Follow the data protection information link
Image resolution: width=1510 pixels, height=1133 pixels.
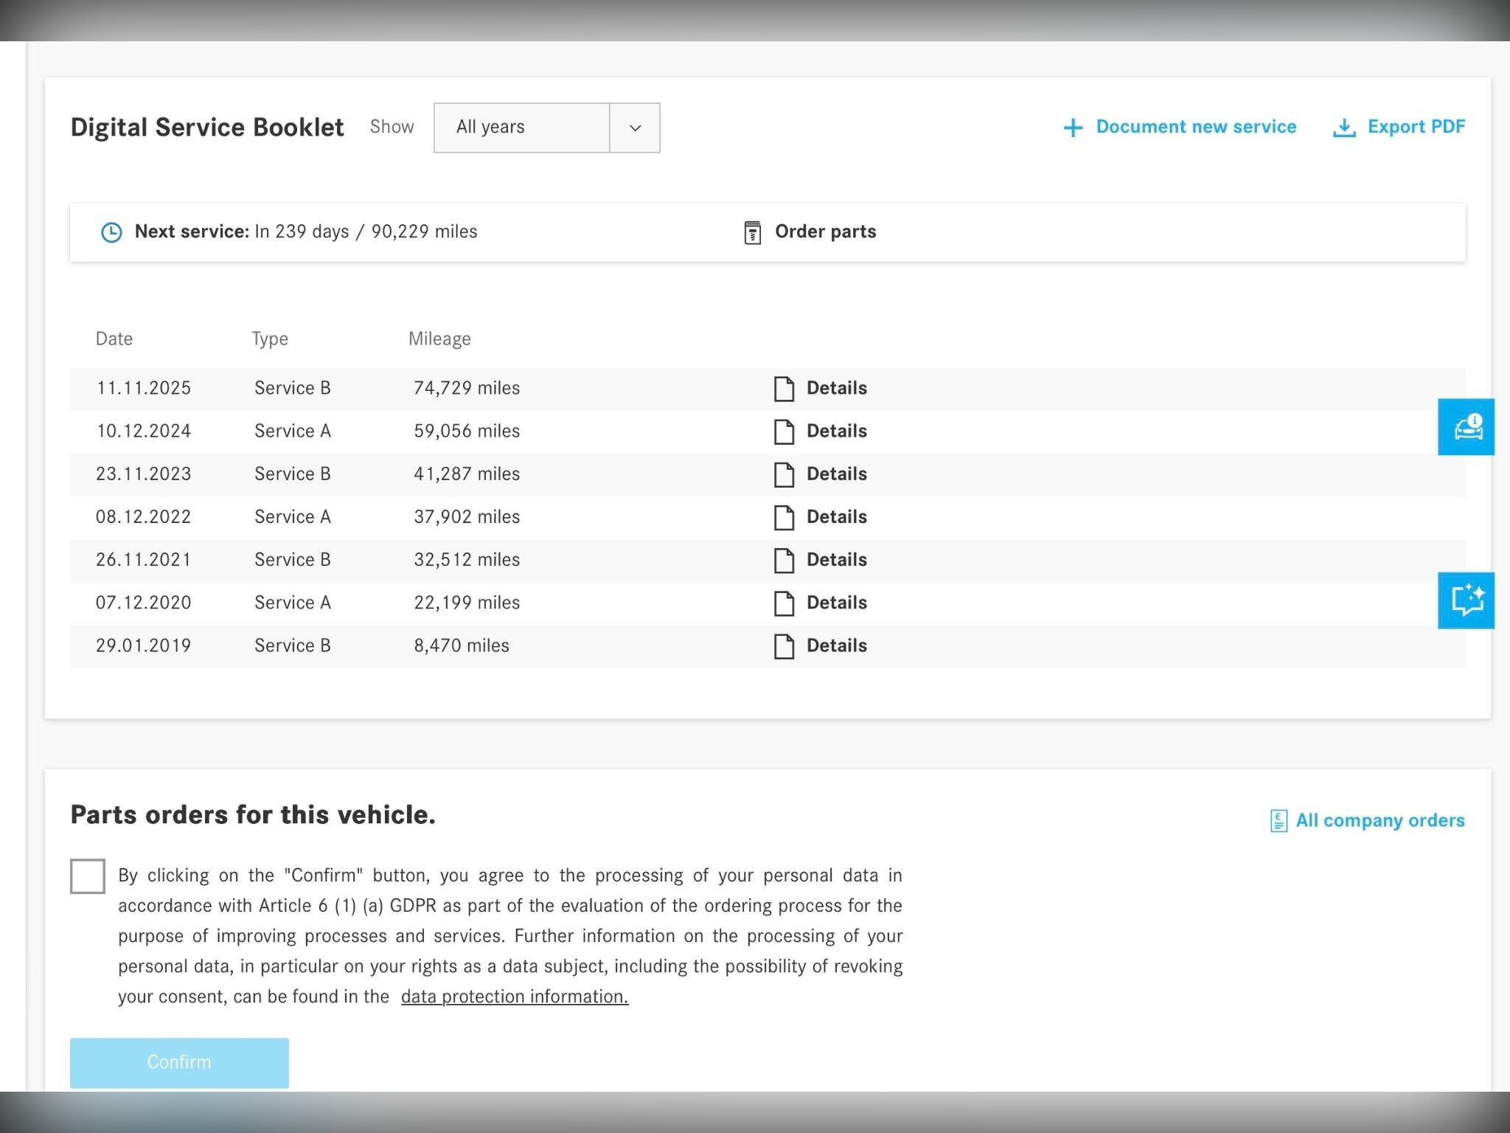tap(514, 997)
